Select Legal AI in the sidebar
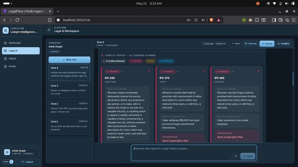The image size is (298, 167). 21,51
